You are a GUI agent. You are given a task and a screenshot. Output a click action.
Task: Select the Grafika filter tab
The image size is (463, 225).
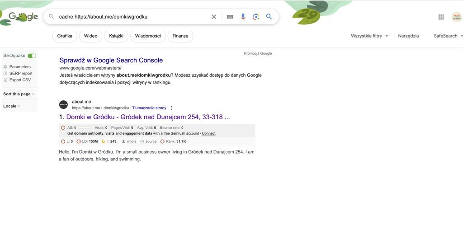pyautogui.click(x=65, y=36)
